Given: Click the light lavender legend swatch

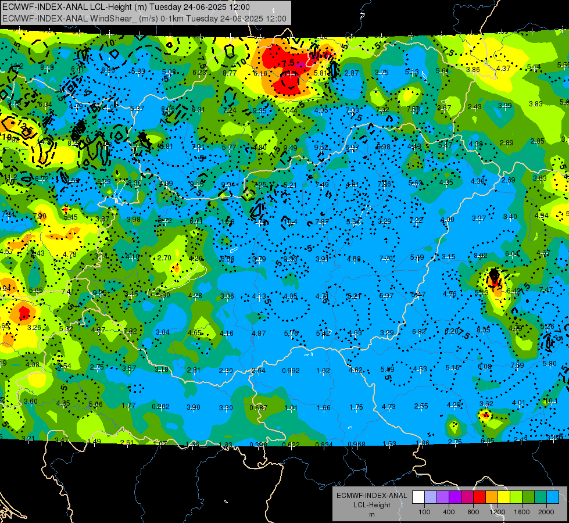Looking at the screenshot, I should click(430, 497).
